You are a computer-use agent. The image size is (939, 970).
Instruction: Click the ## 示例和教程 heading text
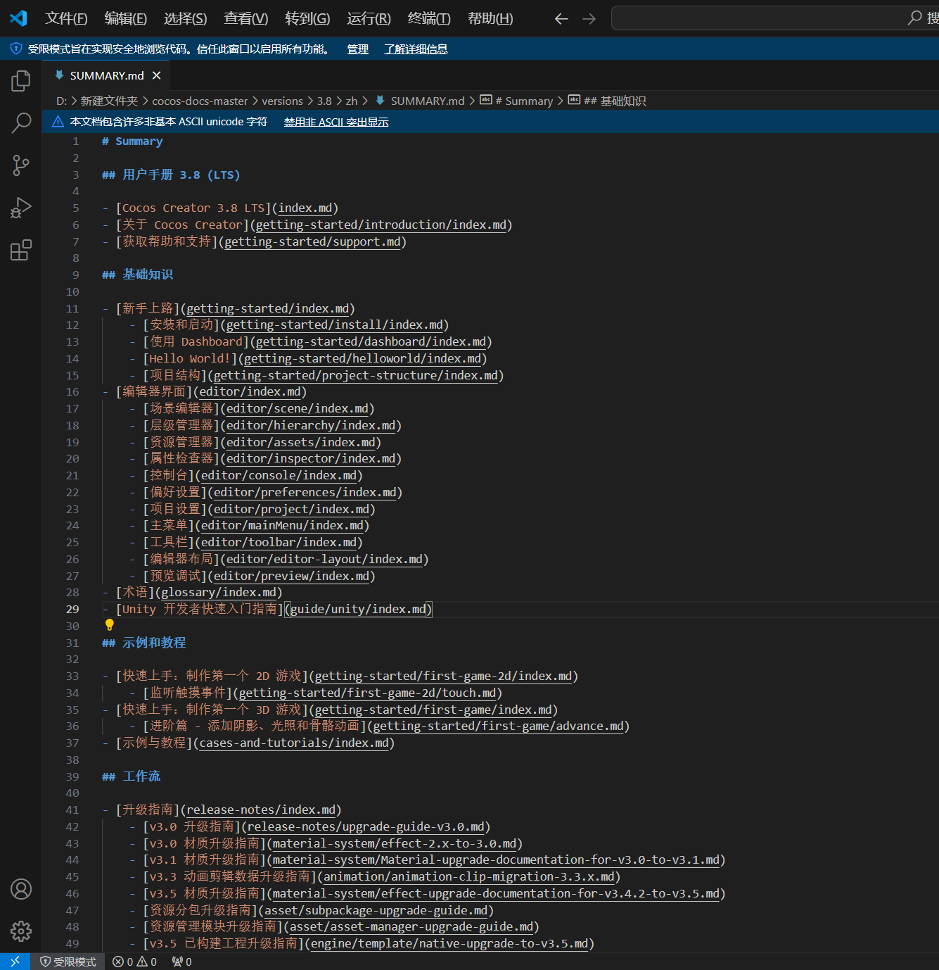[144, 643]
